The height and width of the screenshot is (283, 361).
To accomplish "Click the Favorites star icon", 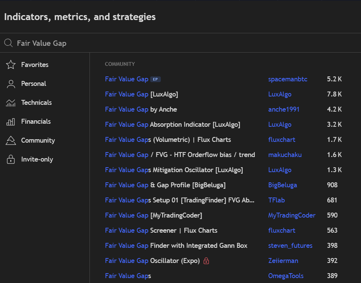I will click(x=11, y=65).
